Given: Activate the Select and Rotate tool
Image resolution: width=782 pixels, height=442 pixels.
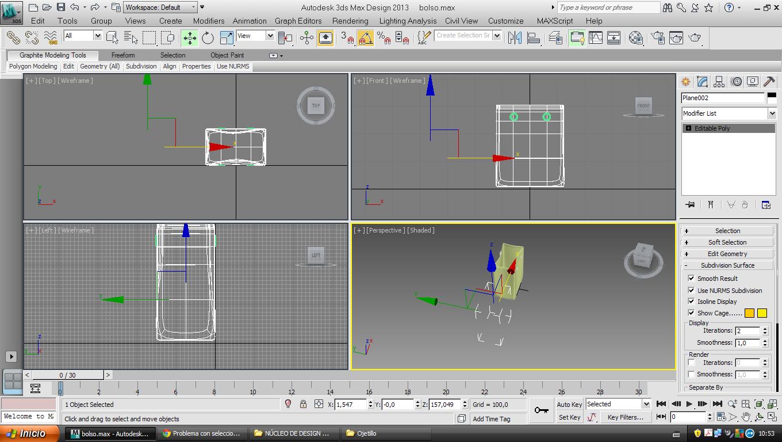Looking at the screenshot, I should pyautogui.click(x=208, y=38).
